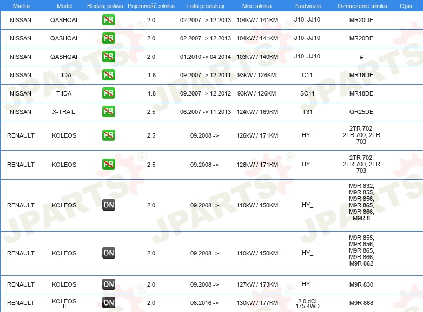Click the '#' engine code cell

point(361,57)
